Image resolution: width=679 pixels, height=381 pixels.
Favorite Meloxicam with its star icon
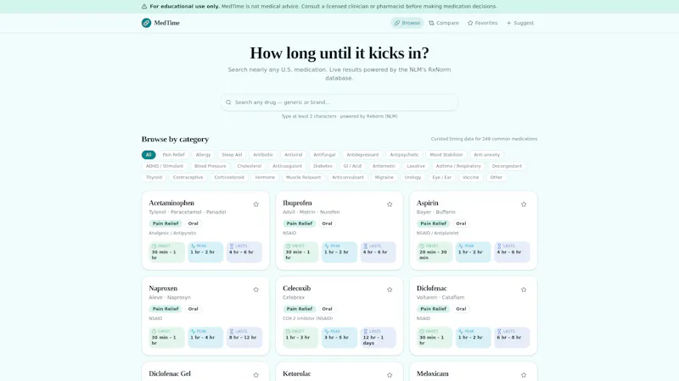pyautogui.click(x=524, y=375)
